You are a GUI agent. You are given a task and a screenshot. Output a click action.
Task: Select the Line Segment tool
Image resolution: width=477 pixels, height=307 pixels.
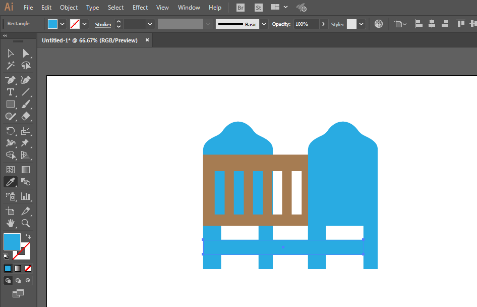26,92
